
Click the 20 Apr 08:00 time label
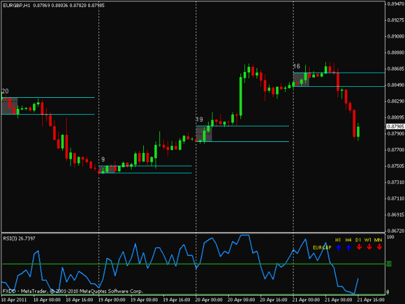(x=241, y=300)
